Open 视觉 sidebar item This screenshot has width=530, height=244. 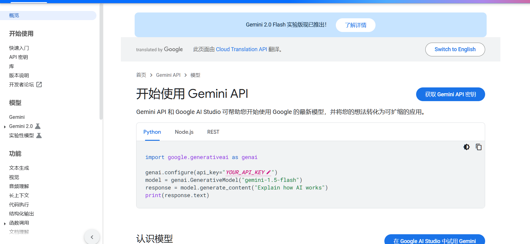pyautogui.click(x=14, y=177)
